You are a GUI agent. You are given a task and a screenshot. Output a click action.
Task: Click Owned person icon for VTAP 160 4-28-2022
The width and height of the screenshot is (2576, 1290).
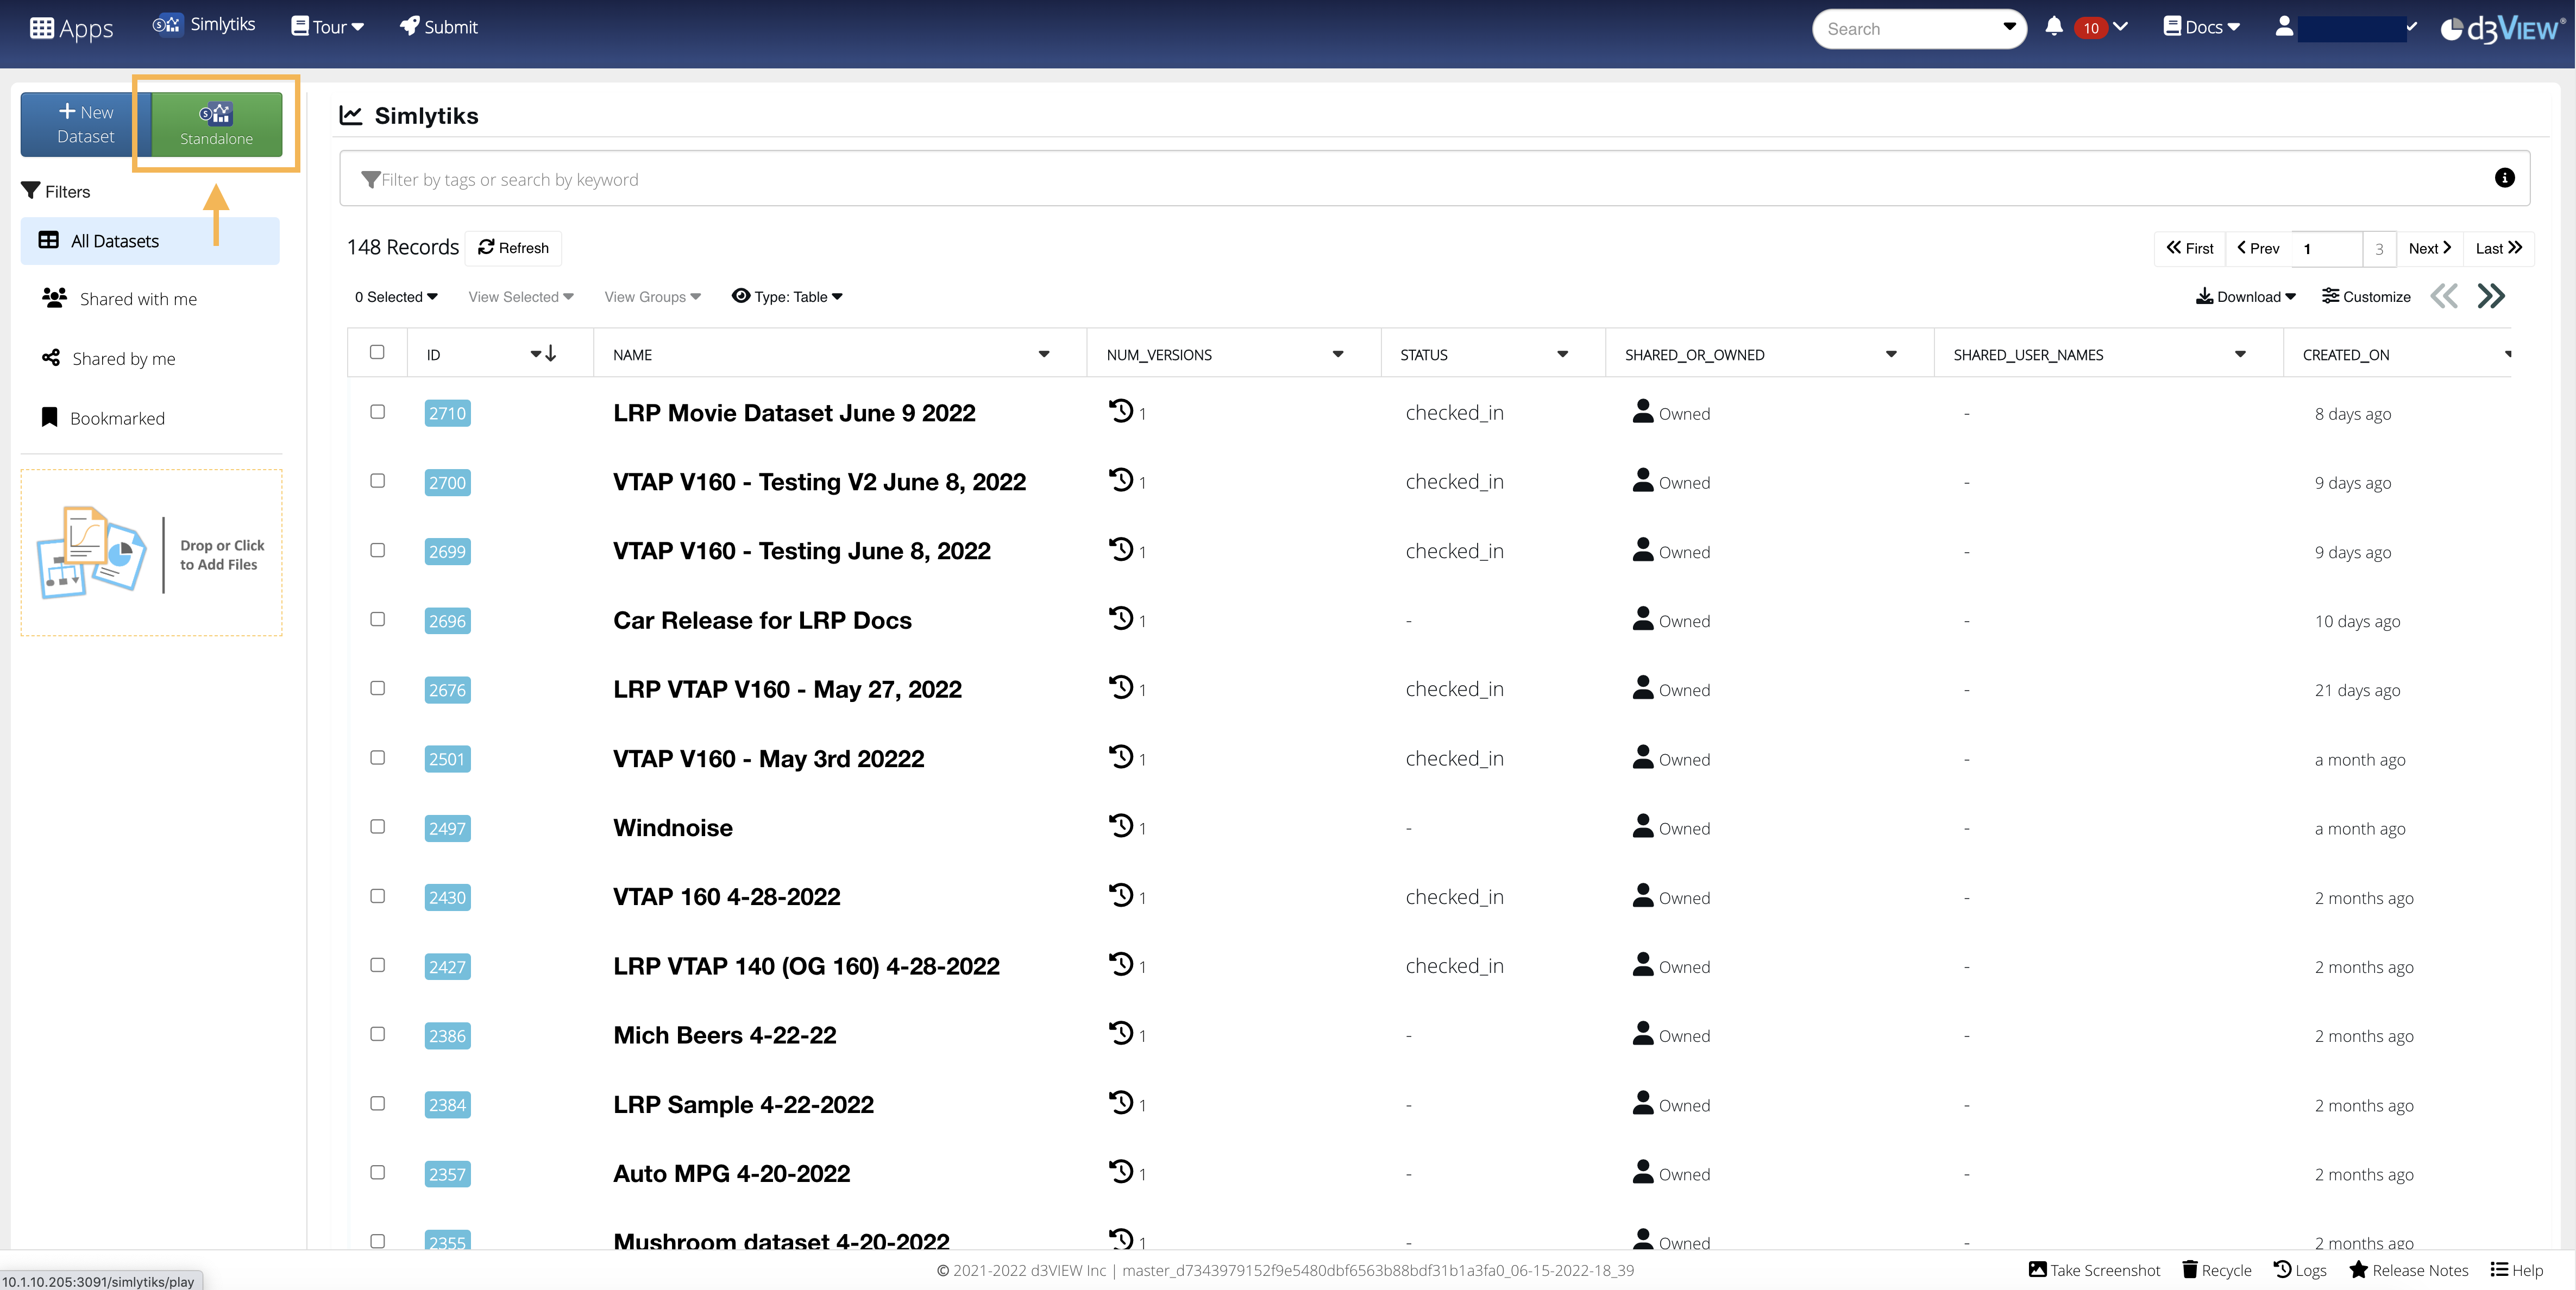click(1643, 895)
